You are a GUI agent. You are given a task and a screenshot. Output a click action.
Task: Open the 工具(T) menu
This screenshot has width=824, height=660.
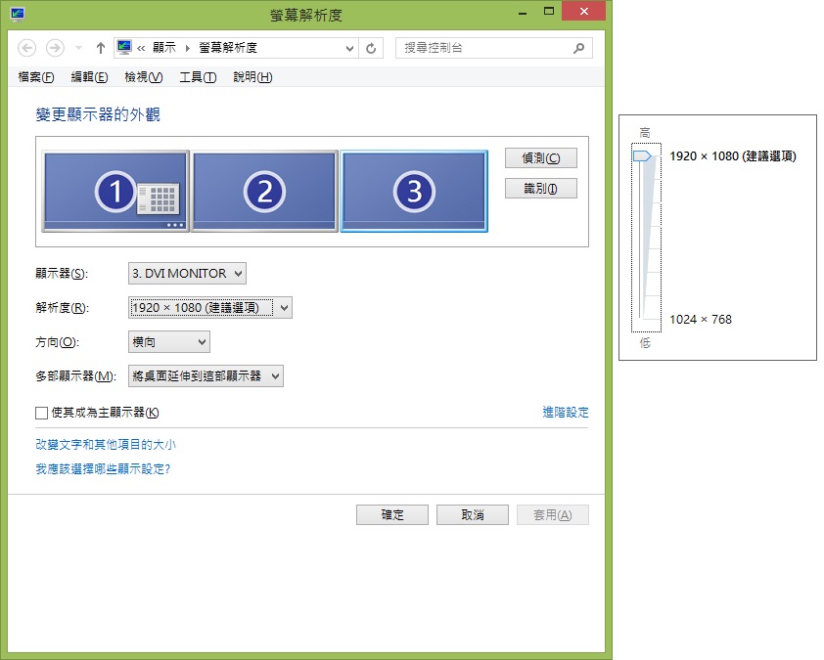coord(197,77)
